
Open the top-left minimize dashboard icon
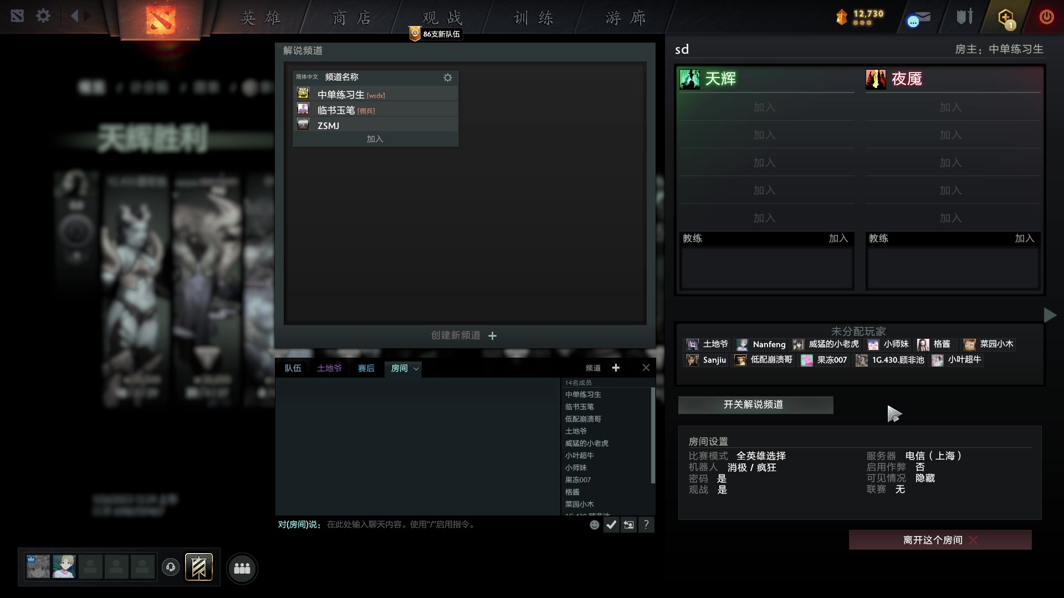pos(17,16)
